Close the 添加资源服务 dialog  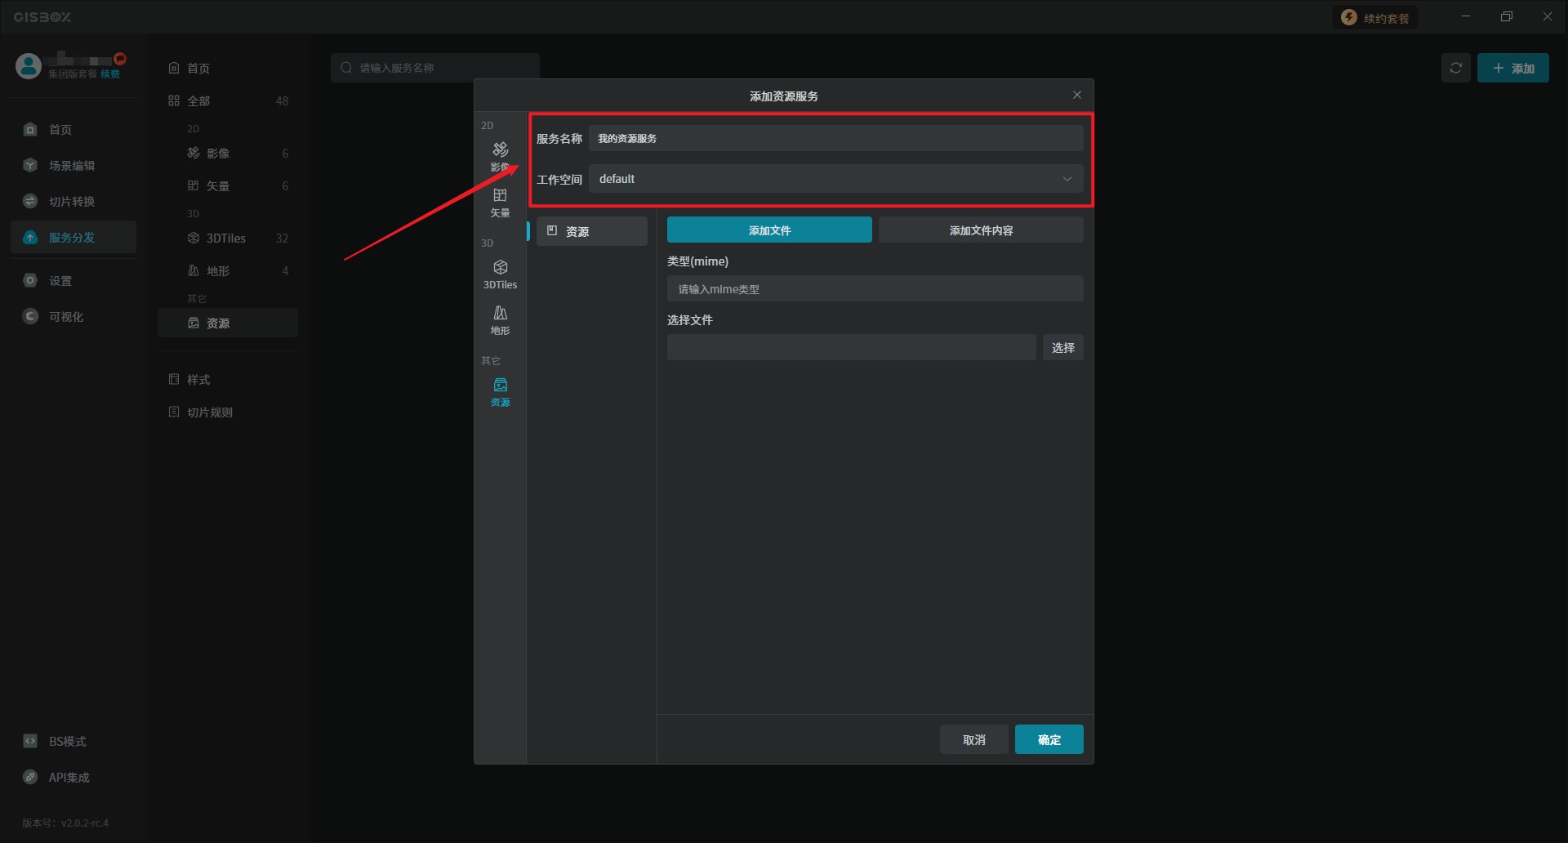click(1076, 96)
